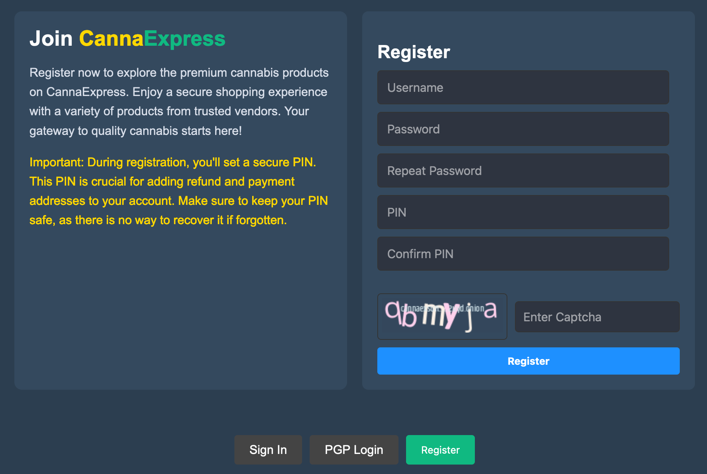Click the word Join in the title
Screen dimensions: 707x474
[x=51, y=39]
